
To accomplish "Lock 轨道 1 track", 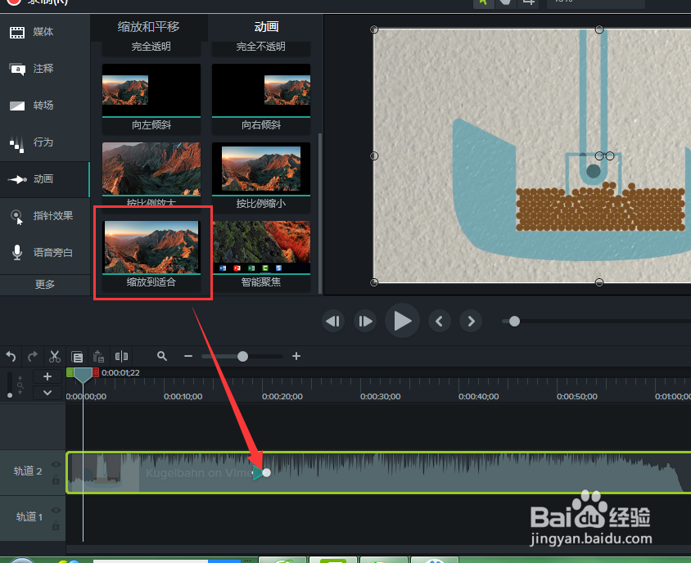I will (x=56, y=524).
